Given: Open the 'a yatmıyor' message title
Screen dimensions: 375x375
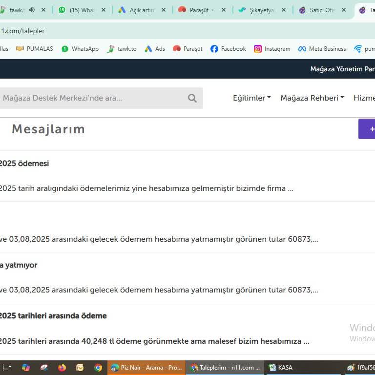Looking at the screenshot, I should tap(19, 265).
